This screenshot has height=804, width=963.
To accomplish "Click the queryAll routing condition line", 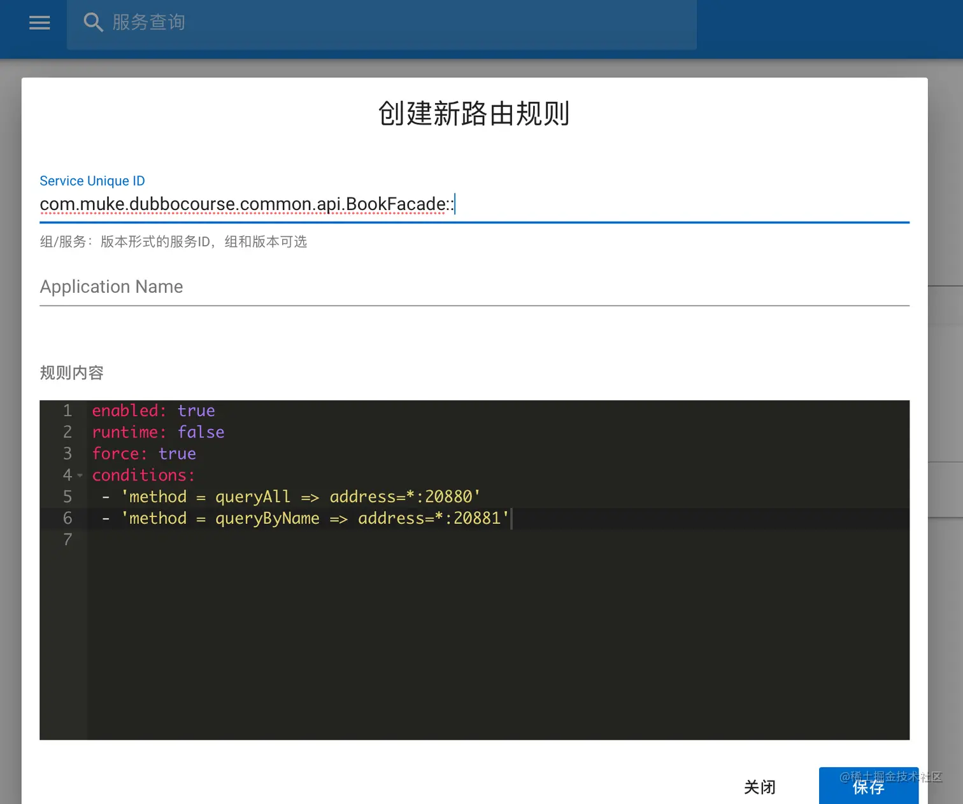I will coord(291,497).
